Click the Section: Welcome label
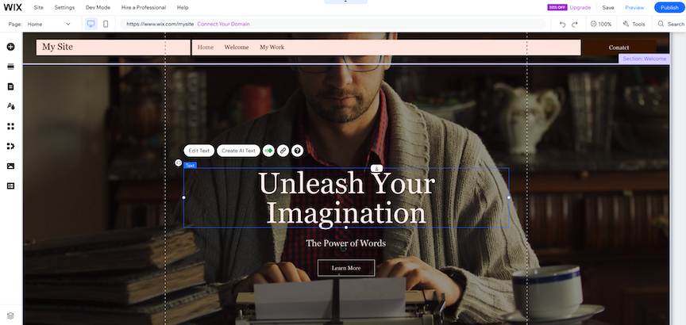 pos(644,59)
